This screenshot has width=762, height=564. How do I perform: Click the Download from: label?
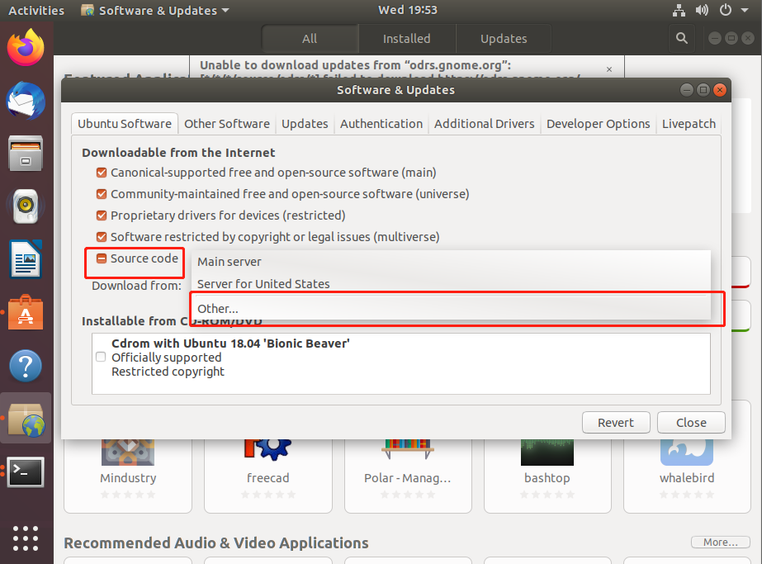tap(136, 286)
